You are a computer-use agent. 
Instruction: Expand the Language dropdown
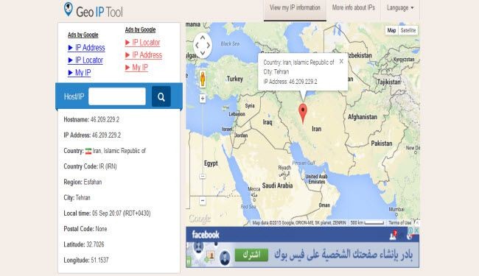click(x=400, y=7)
